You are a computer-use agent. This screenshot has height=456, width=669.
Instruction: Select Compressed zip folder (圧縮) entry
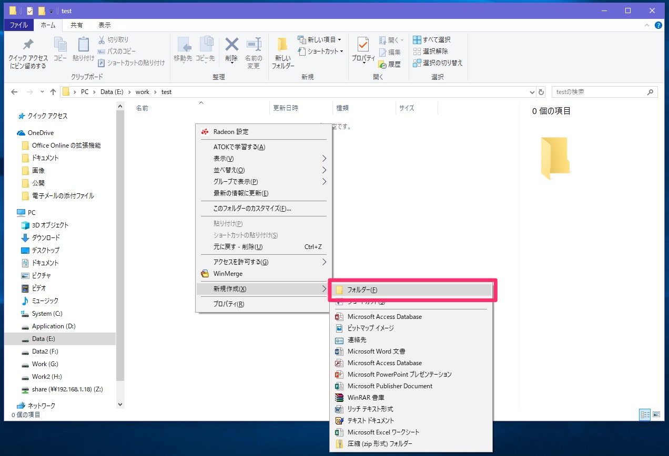click(x=411, y=443)
